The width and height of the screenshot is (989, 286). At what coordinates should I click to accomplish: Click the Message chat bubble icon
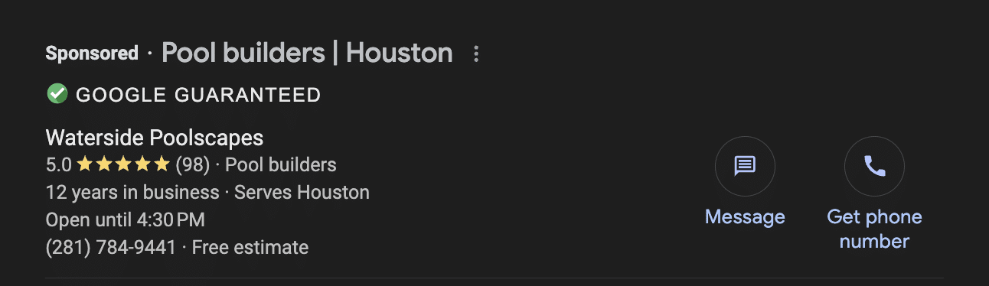[x=745, y=165]
